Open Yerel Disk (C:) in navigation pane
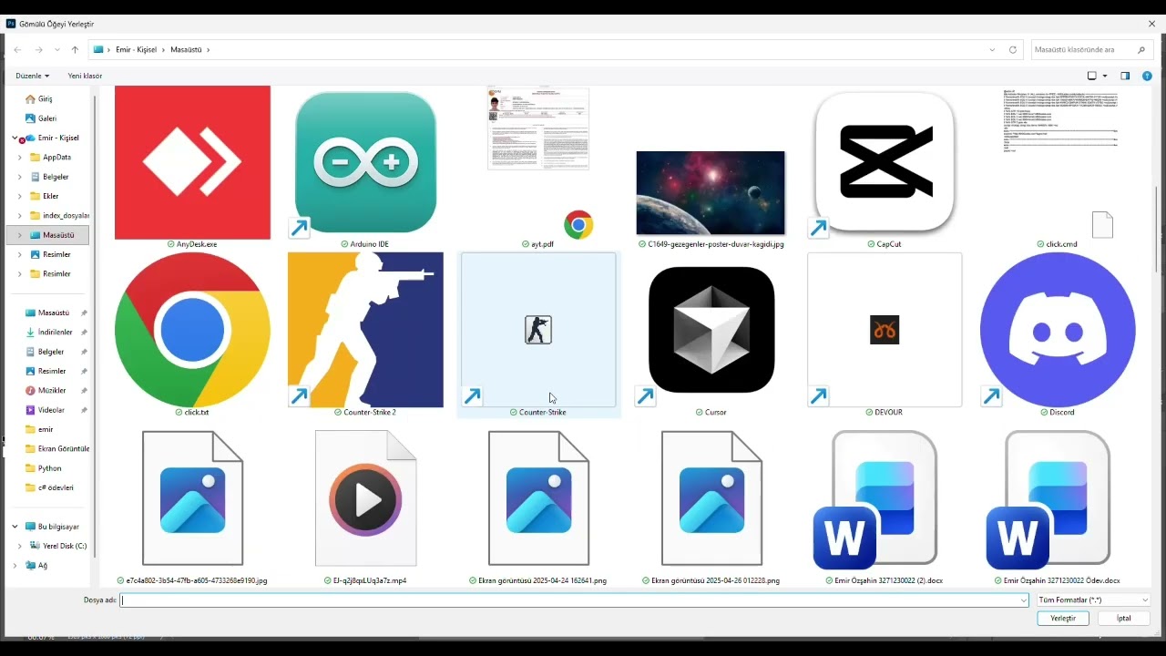Screen dimensions: 1166x656 65,546
